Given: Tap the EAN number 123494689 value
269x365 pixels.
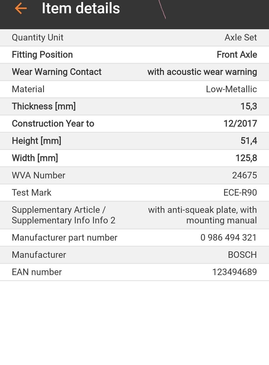Looking at the screenshot, I should tap(234, 272).
